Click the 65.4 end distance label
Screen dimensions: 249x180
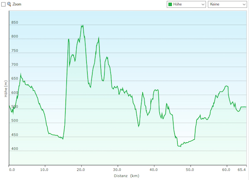242,170
